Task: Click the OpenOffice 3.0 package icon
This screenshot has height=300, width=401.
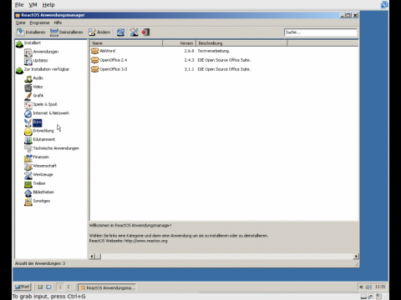Action: (94, 69)
